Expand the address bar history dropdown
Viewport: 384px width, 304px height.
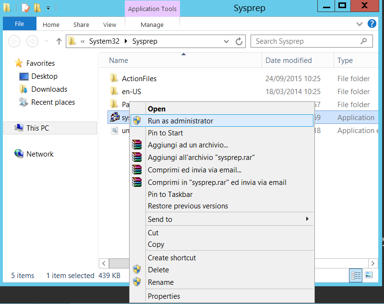coord(226,41)
